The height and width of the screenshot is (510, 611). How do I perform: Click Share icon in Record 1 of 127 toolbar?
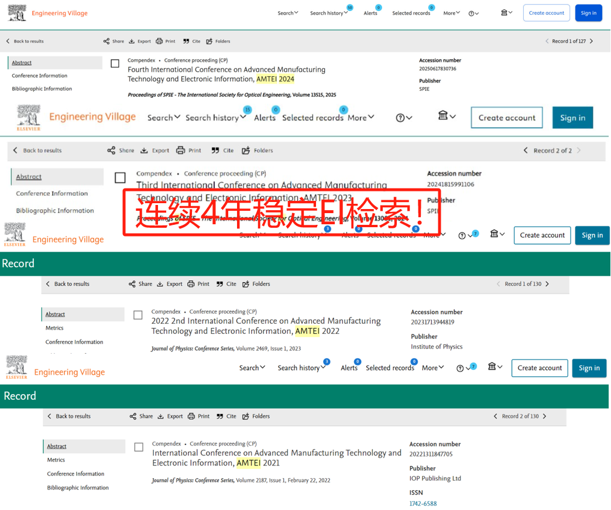tap(107, 42)
